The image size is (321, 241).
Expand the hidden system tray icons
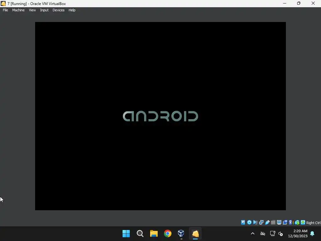pyautogui.click(x=253, y=233)
